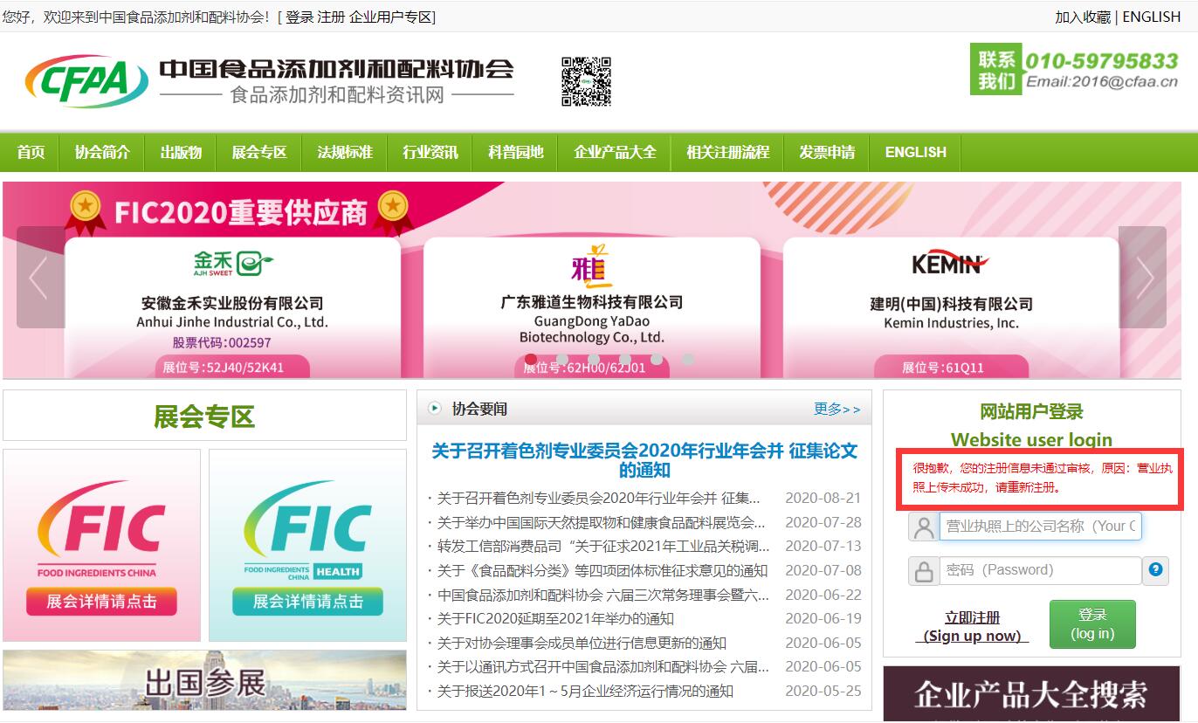Viewport: 1198px width, 723px height.
Task: Click the lock icon beside password field
Action: pos(923,570)
